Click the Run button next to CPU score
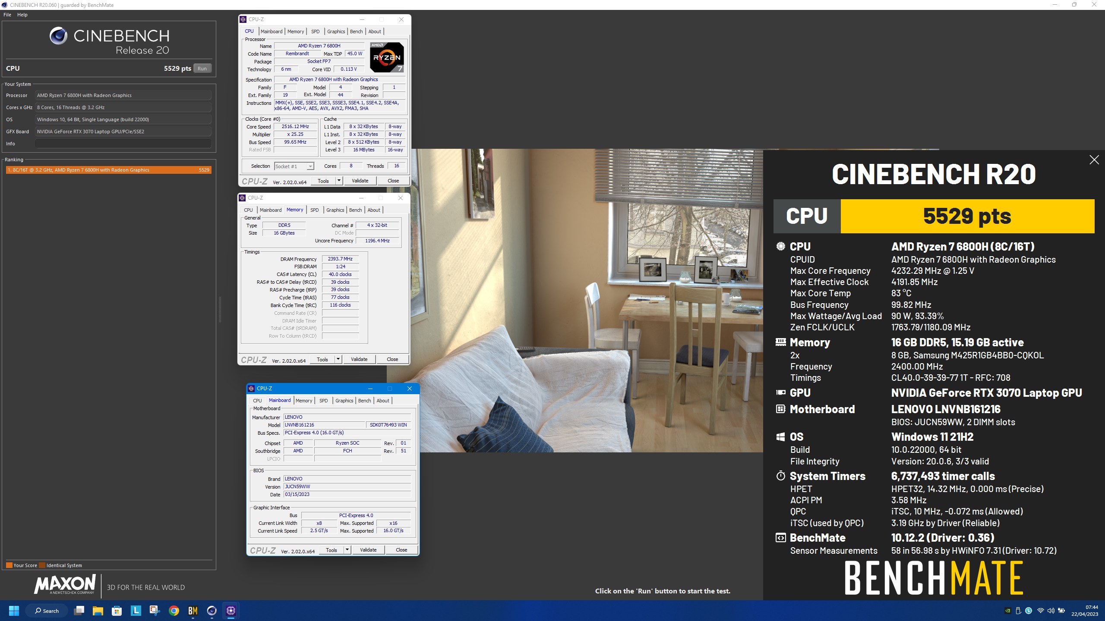The width and height of the screenshot is (1105, 621). (x=202, y=69)
